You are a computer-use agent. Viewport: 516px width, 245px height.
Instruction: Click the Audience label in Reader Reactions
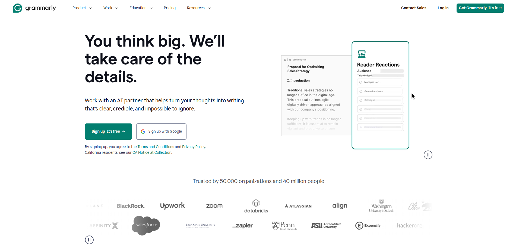tap(364, 71)
